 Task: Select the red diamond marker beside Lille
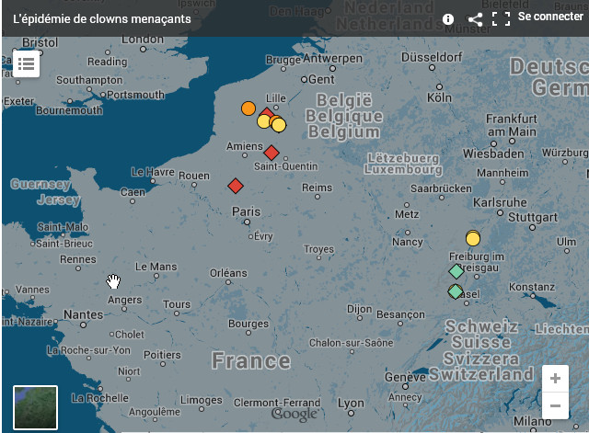268,113
